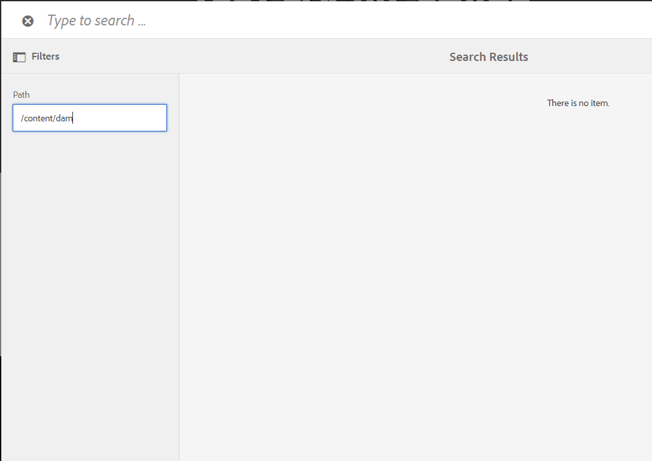Click the There is no item message

tap(578, 103)
